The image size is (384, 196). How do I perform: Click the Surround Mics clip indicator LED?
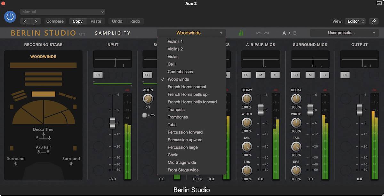(x=325, y=90)
